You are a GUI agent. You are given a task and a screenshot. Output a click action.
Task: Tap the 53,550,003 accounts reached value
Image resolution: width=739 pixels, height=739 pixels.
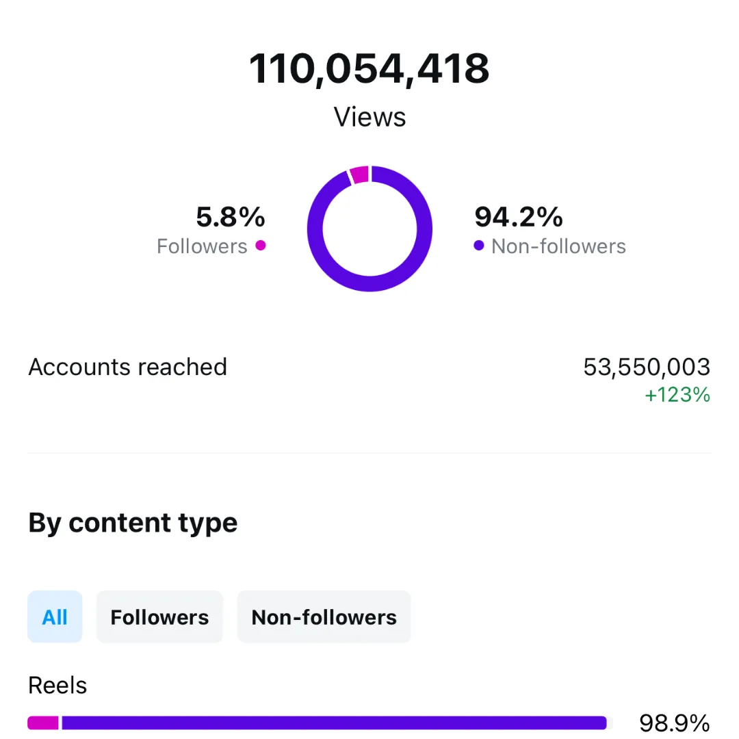(x=647, y=367)
